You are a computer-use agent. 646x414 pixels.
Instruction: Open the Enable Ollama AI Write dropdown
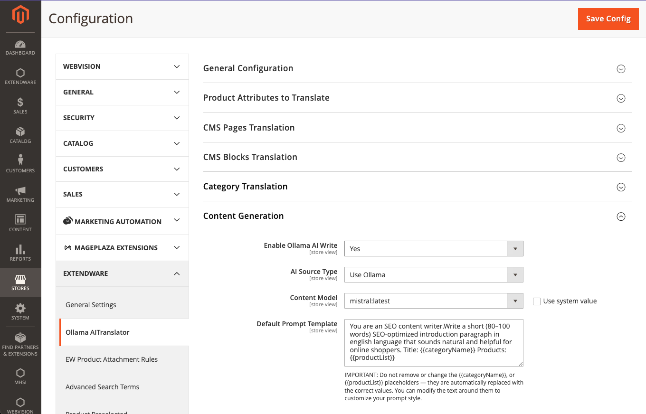click(x=433, y=249)
